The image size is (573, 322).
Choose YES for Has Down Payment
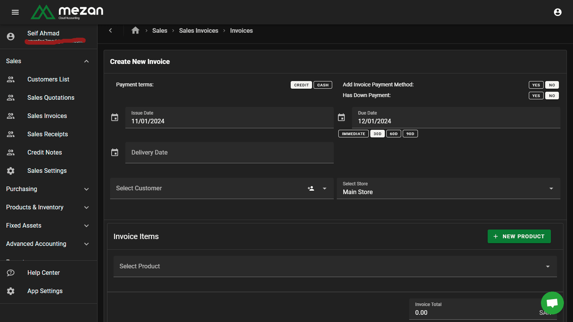tap(536, 96)
